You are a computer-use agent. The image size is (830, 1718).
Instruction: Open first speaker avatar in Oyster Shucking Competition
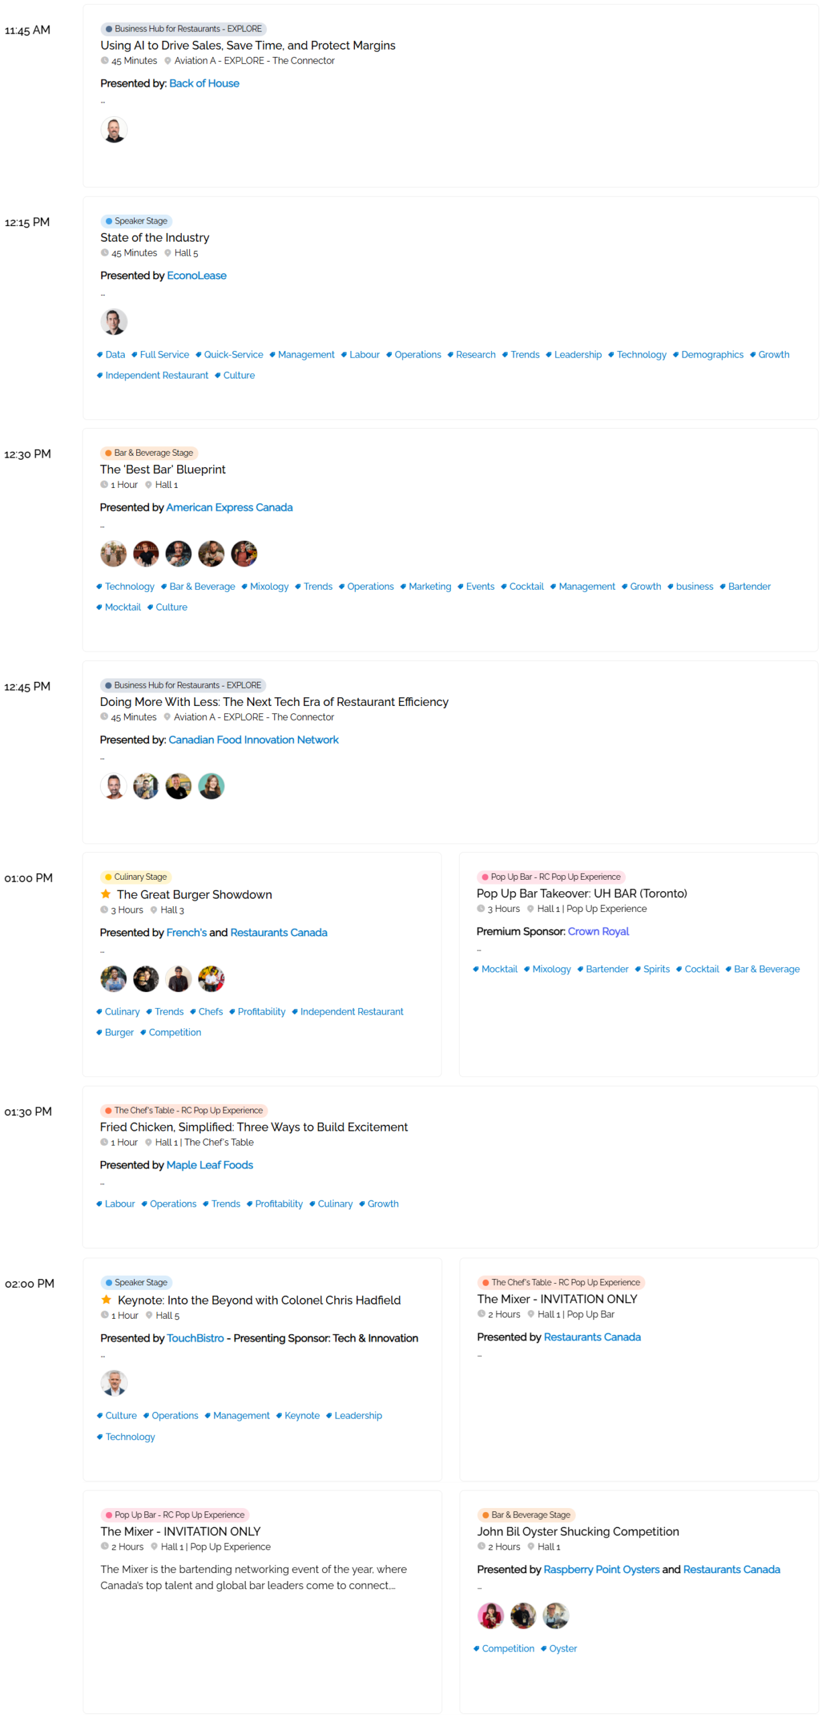pyautogui.click(x=490, y=1615)
